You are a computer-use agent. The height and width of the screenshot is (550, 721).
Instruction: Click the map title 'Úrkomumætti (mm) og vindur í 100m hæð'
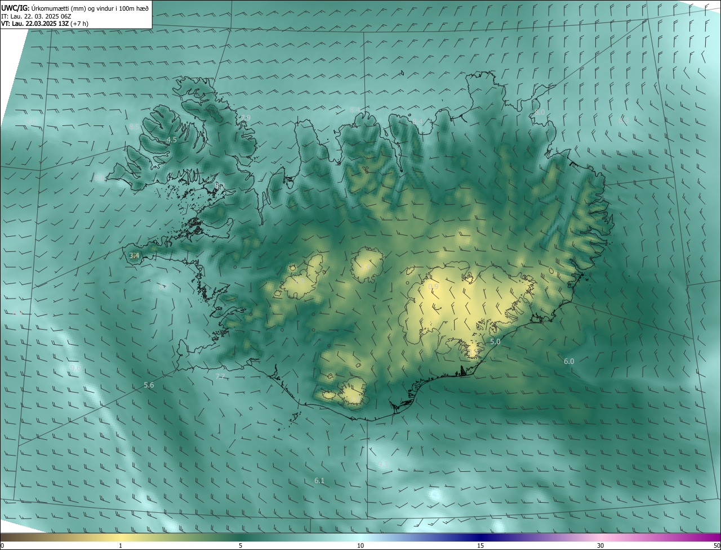tap(91, 8)
